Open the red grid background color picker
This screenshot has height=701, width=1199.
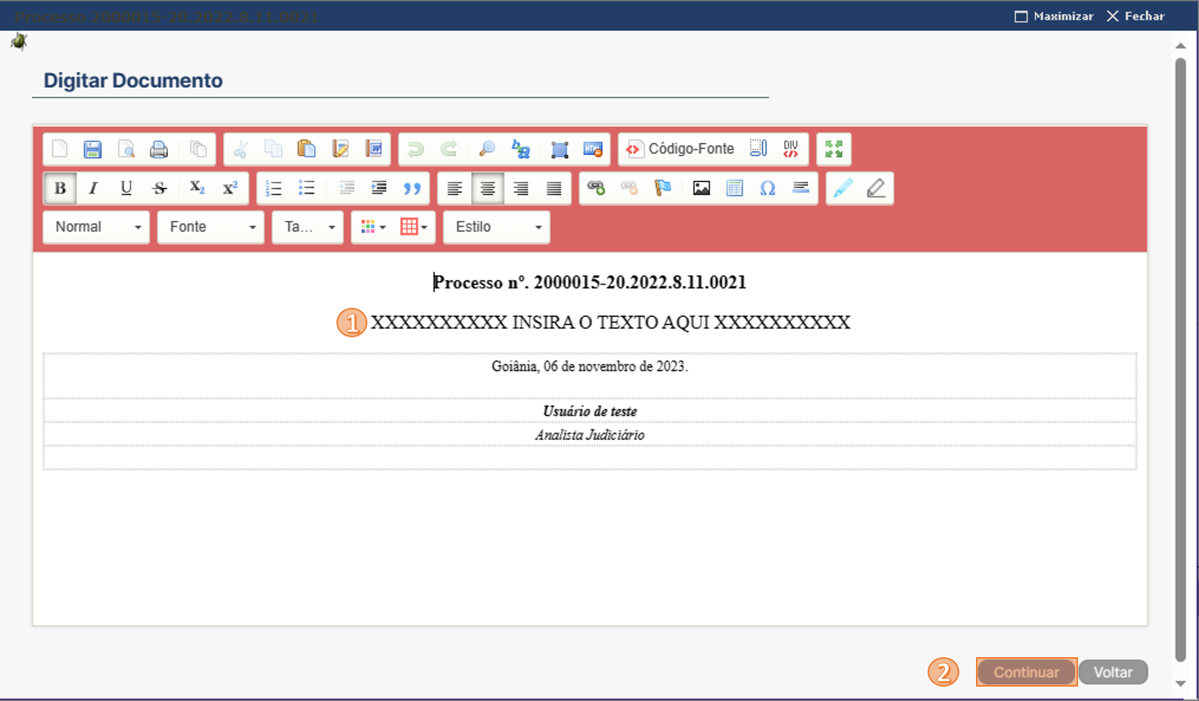point(414,227)
